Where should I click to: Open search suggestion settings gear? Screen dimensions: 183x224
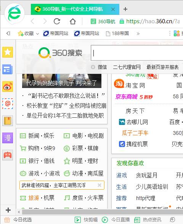pyautogui.click(x=93, y=67)
